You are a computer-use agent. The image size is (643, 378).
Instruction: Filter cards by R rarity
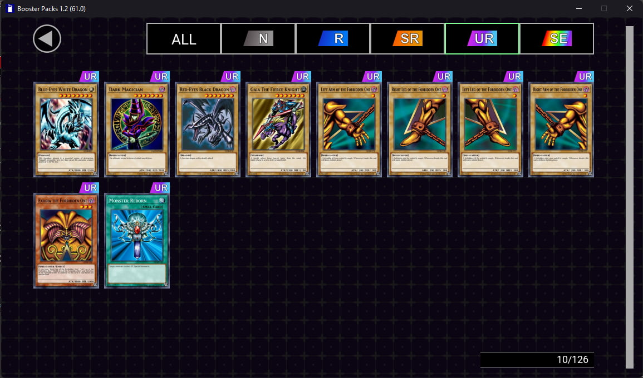pyautogui.click(x=333, y=38)
